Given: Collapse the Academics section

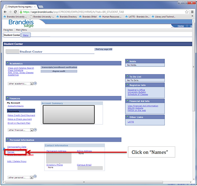Looking at the screenshot, I should tap(8, 63).
